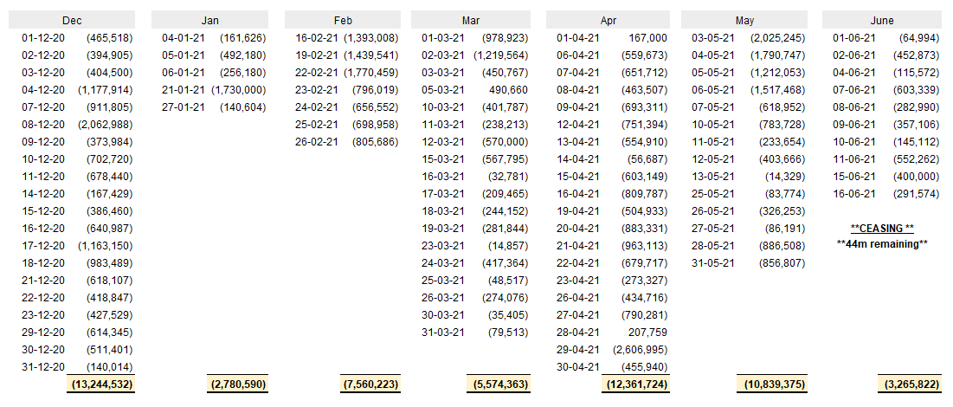Click the Feb header cell
Viewport: 953px width, 407px height.
[343, 20]
